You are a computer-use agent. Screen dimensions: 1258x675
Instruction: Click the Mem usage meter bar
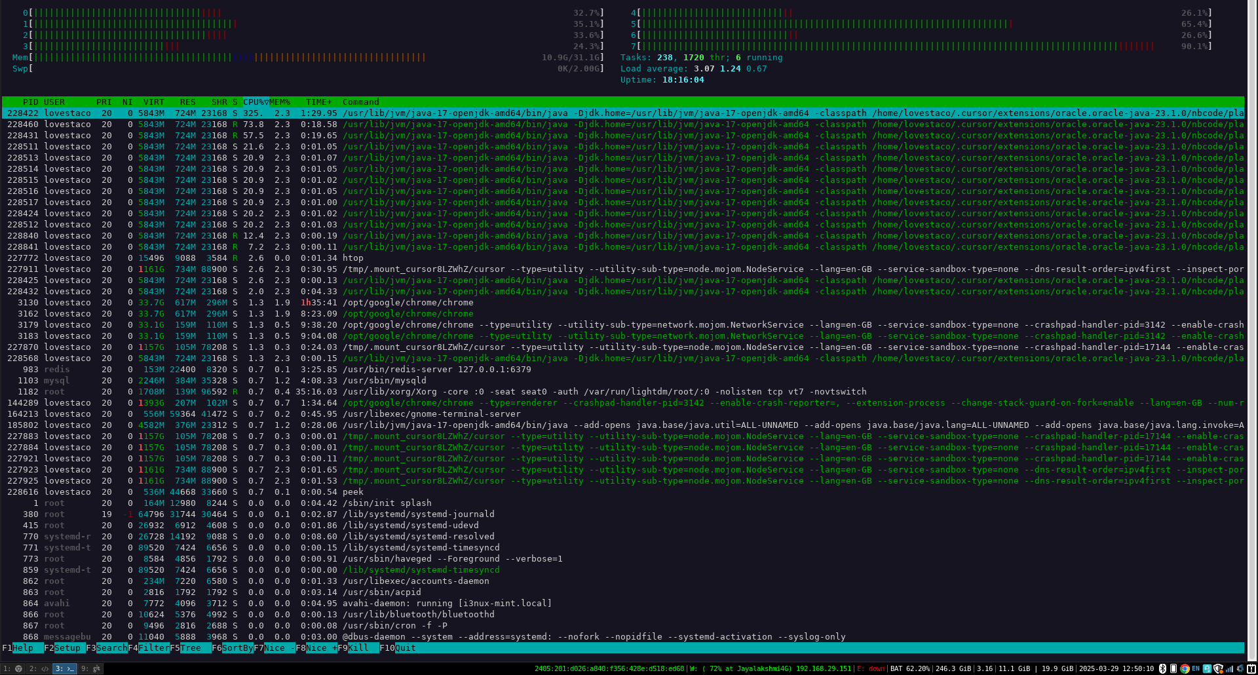click(308, 58)
